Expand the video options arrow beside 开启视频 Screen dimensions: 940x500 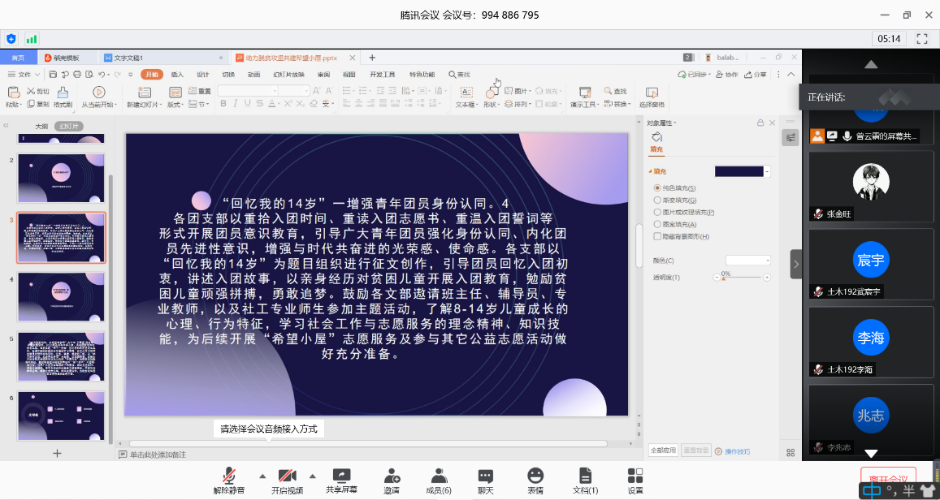coord(312,476)
